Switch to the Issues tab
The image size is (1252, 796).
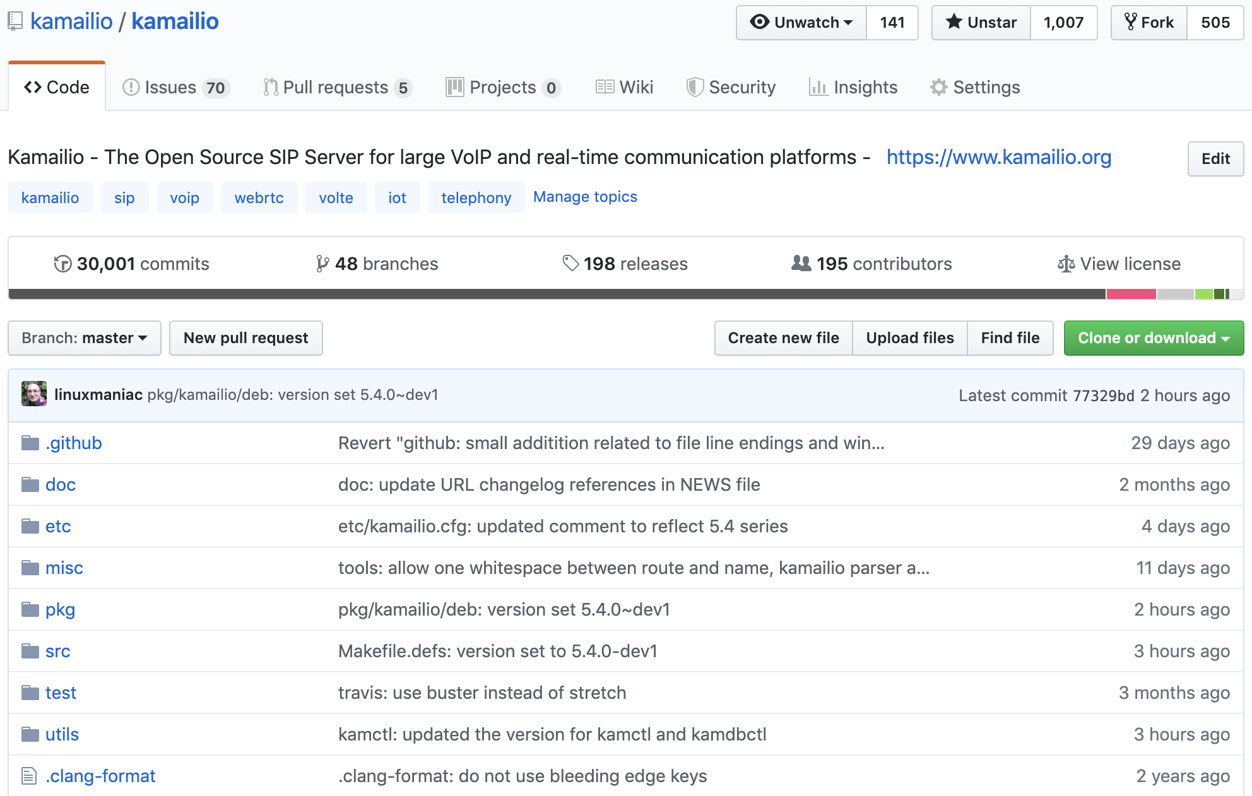pos(175,87)
